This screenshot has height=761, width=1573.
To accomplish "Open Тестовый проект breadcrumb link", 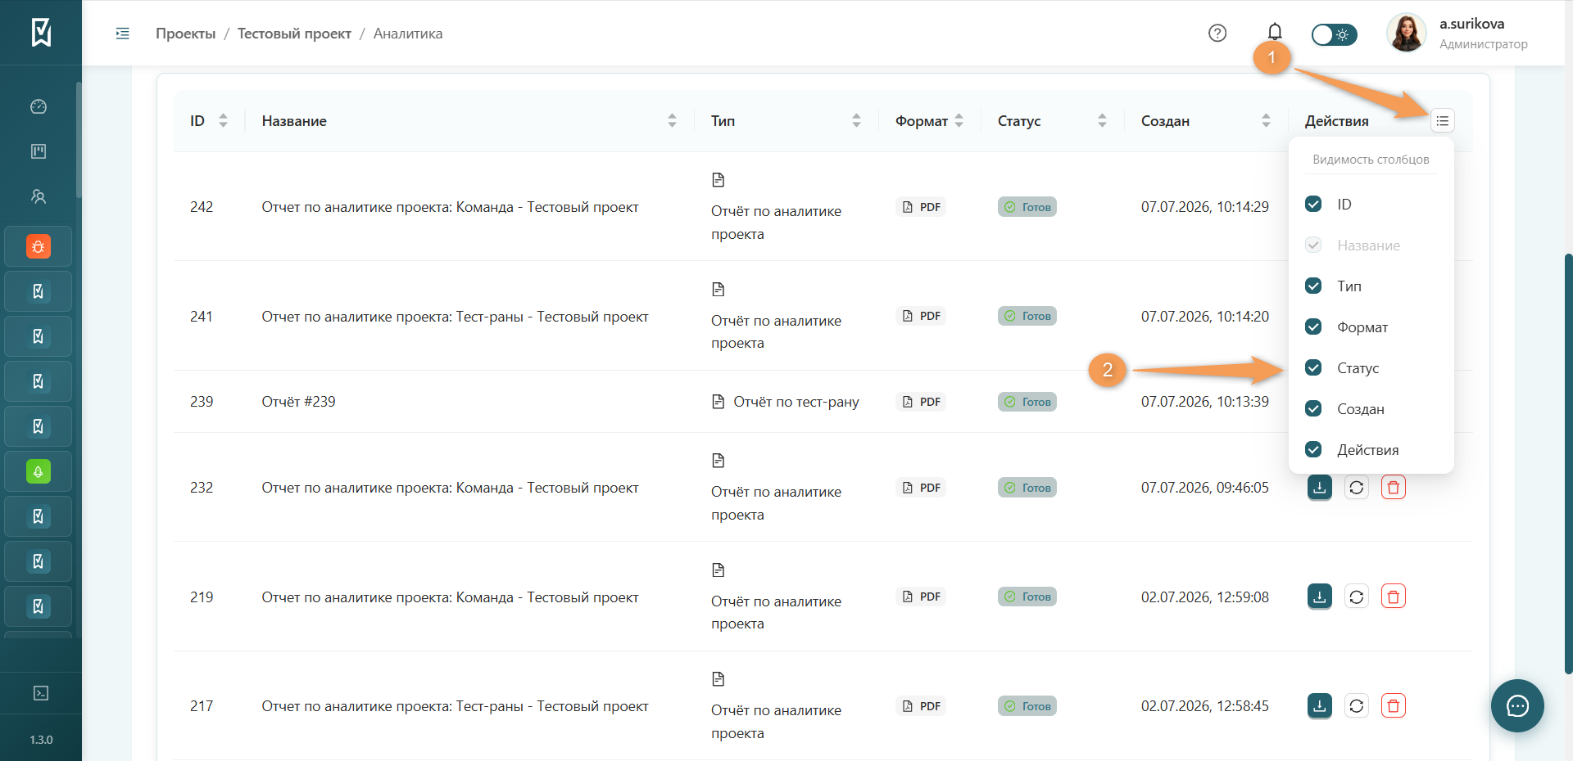I will pos(294,34).
